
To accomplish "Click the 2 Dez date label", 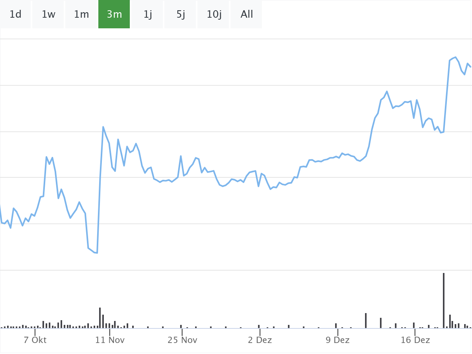I will 260,340.
